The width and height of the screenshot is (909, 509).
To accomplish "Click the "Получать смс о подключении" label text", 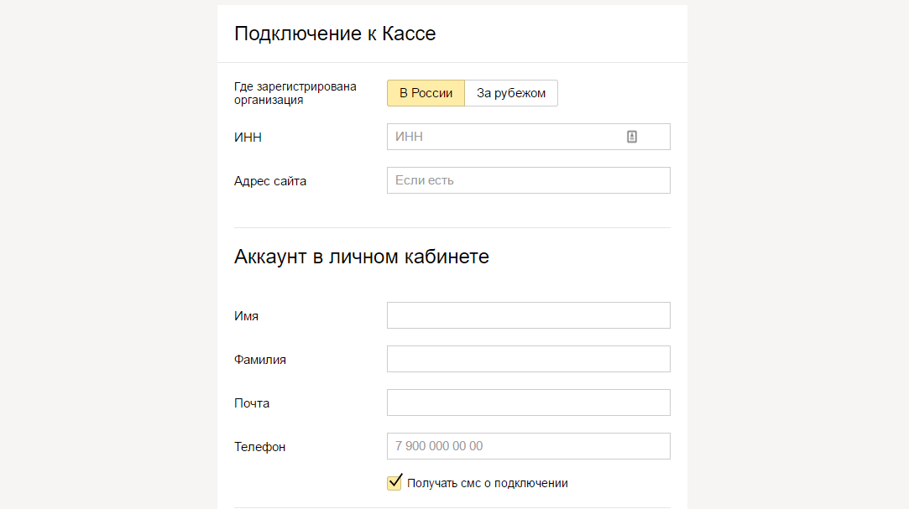I will [487, 483].
